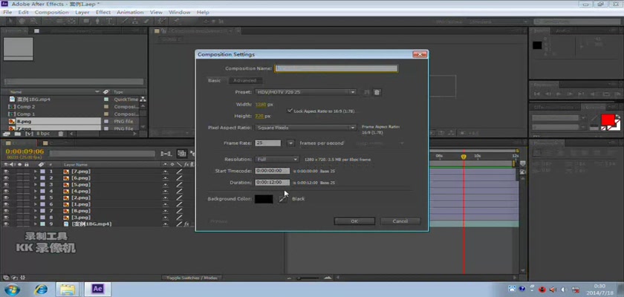Swap fill and stroke colors arrow

[x=618, y=117]
